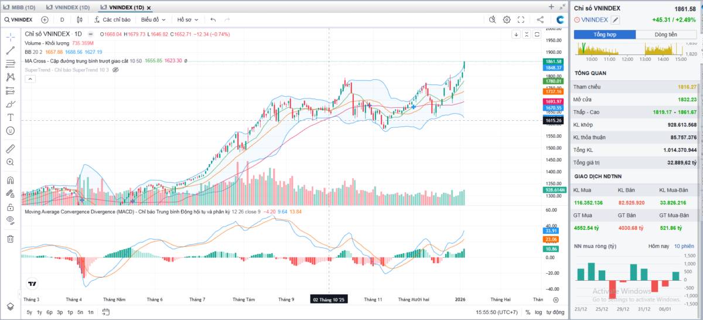The height and width of the screenshot is (320, 703).
Task: Switch to the first VNINDEX (1D) tab
Action: [68, 7]
